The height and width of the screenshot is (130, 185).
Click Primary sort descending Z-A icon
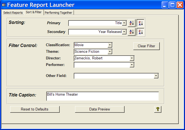[140, 23]
